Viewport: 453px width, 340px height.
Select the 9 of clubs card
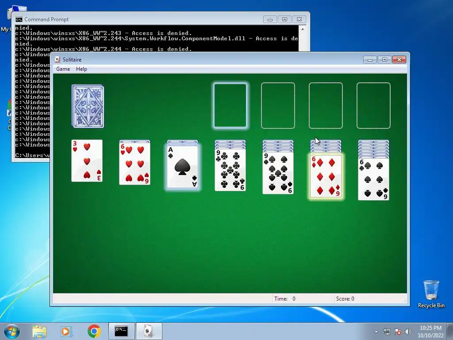pos(230,170)
